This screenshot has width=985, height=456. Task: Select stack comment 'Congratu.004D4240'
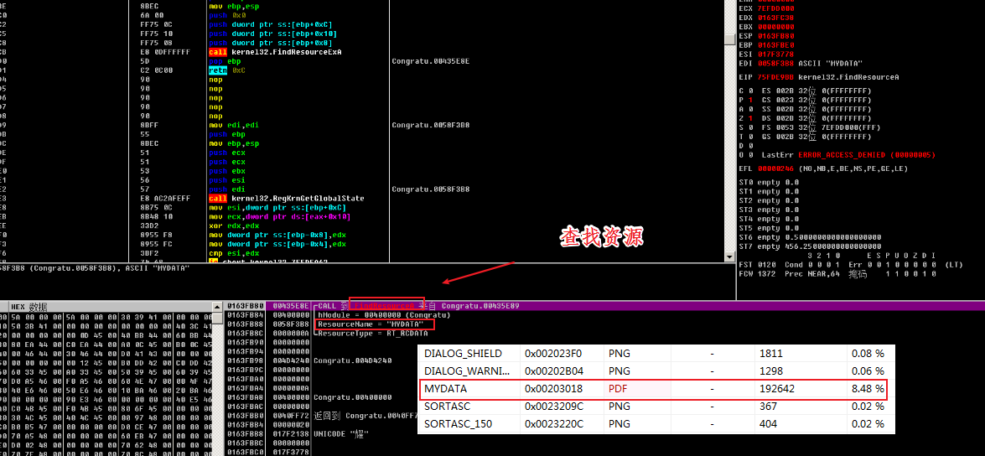pos(352,360)
